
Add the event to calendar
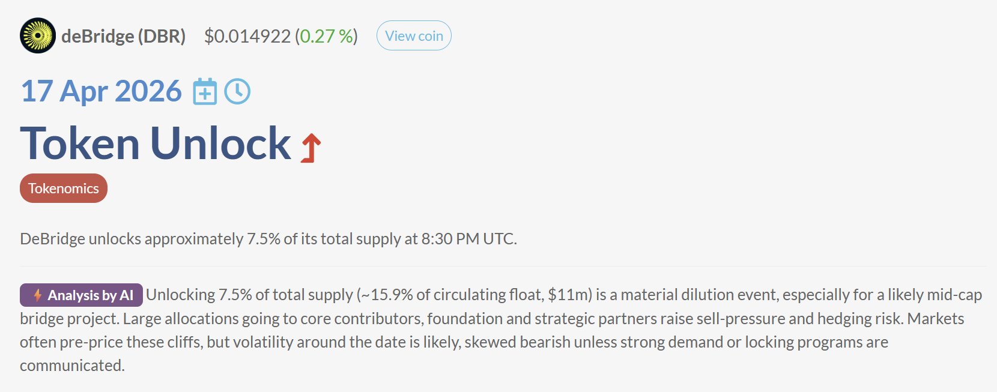point(205,92)
